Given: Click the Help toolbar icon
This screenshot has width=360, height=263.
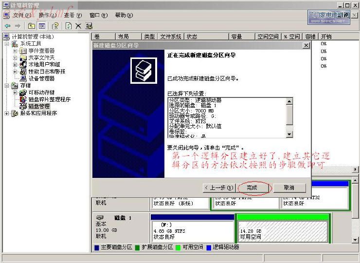Looking at the screenshot, I should coord(55,26).
